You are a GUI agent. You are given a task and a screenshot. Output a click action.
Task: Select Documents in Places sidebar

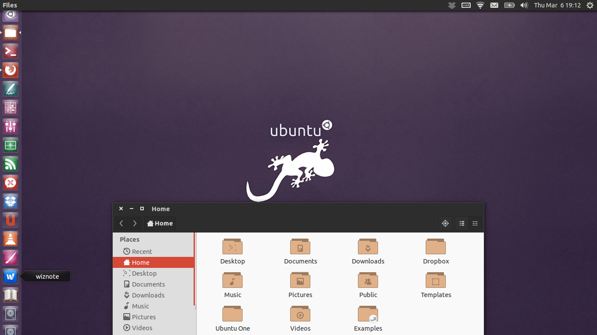(x=153, y=284)
